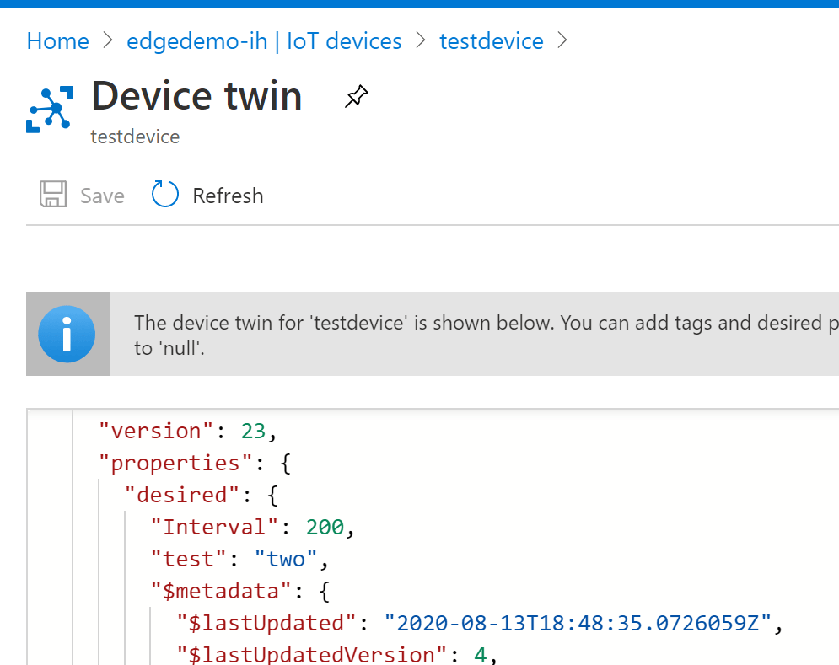
Task: Click the blue info icon
Action: 67,334
